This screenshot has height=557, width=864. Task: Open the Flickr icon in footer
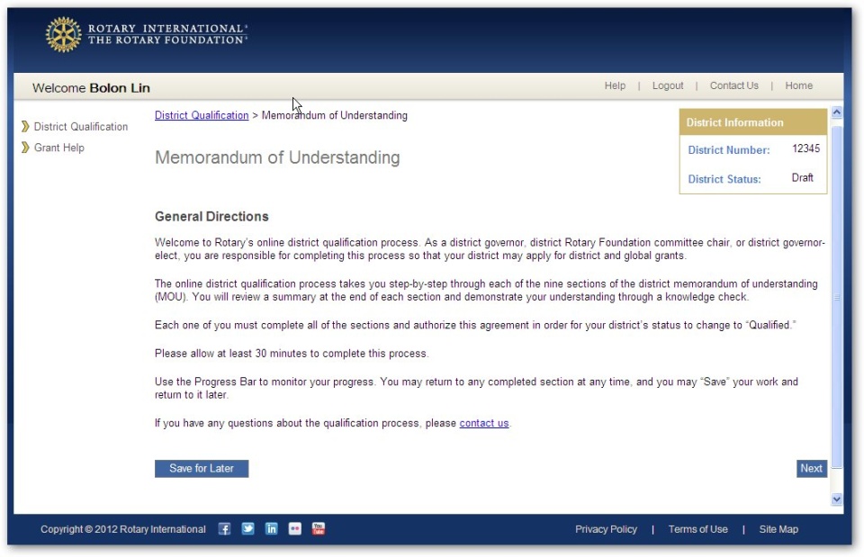295,529
